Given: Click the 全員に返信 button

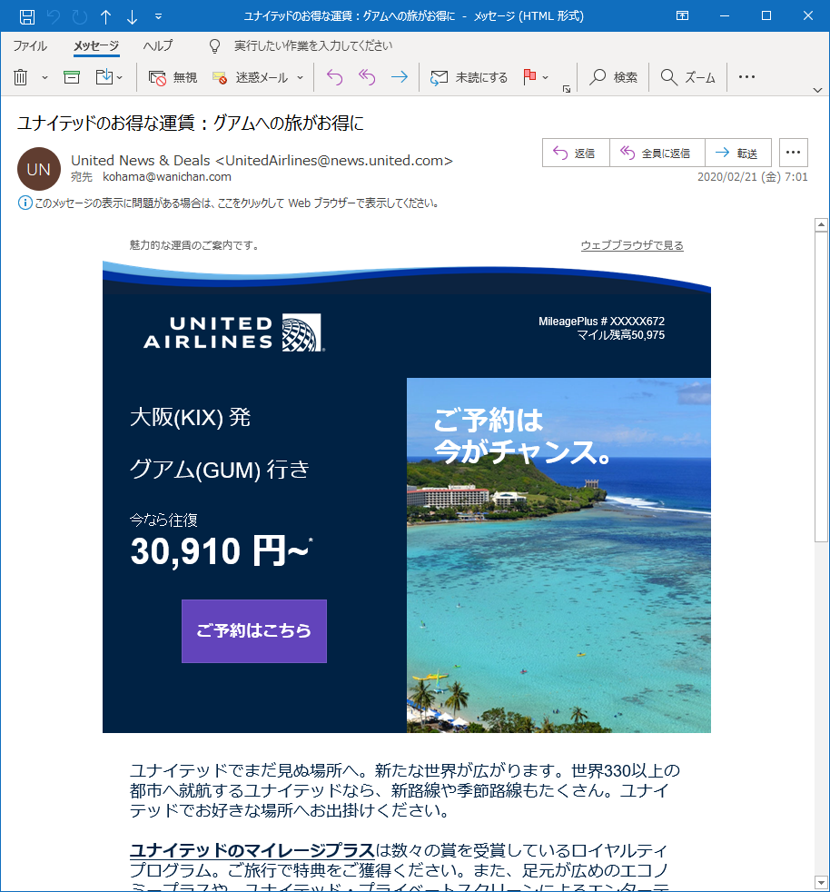Looking at the screenshot, I should [657, 153].
